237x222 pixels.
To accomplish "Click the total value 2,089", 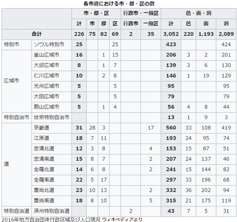I will [226, 34].
